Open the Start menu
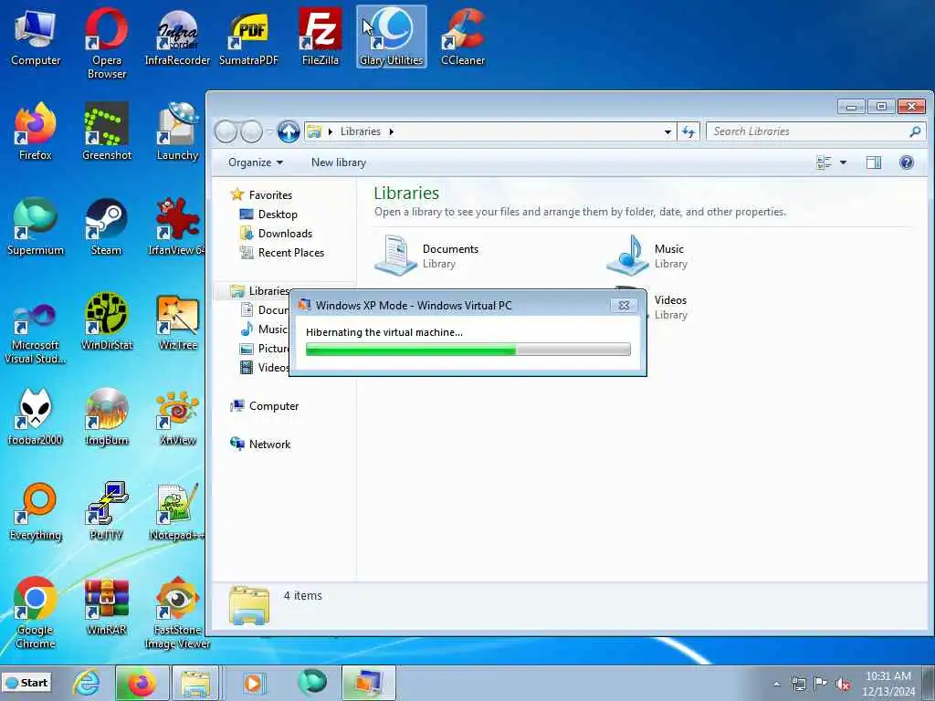Screen dimensions: 935x701 [x=26, y=683]
